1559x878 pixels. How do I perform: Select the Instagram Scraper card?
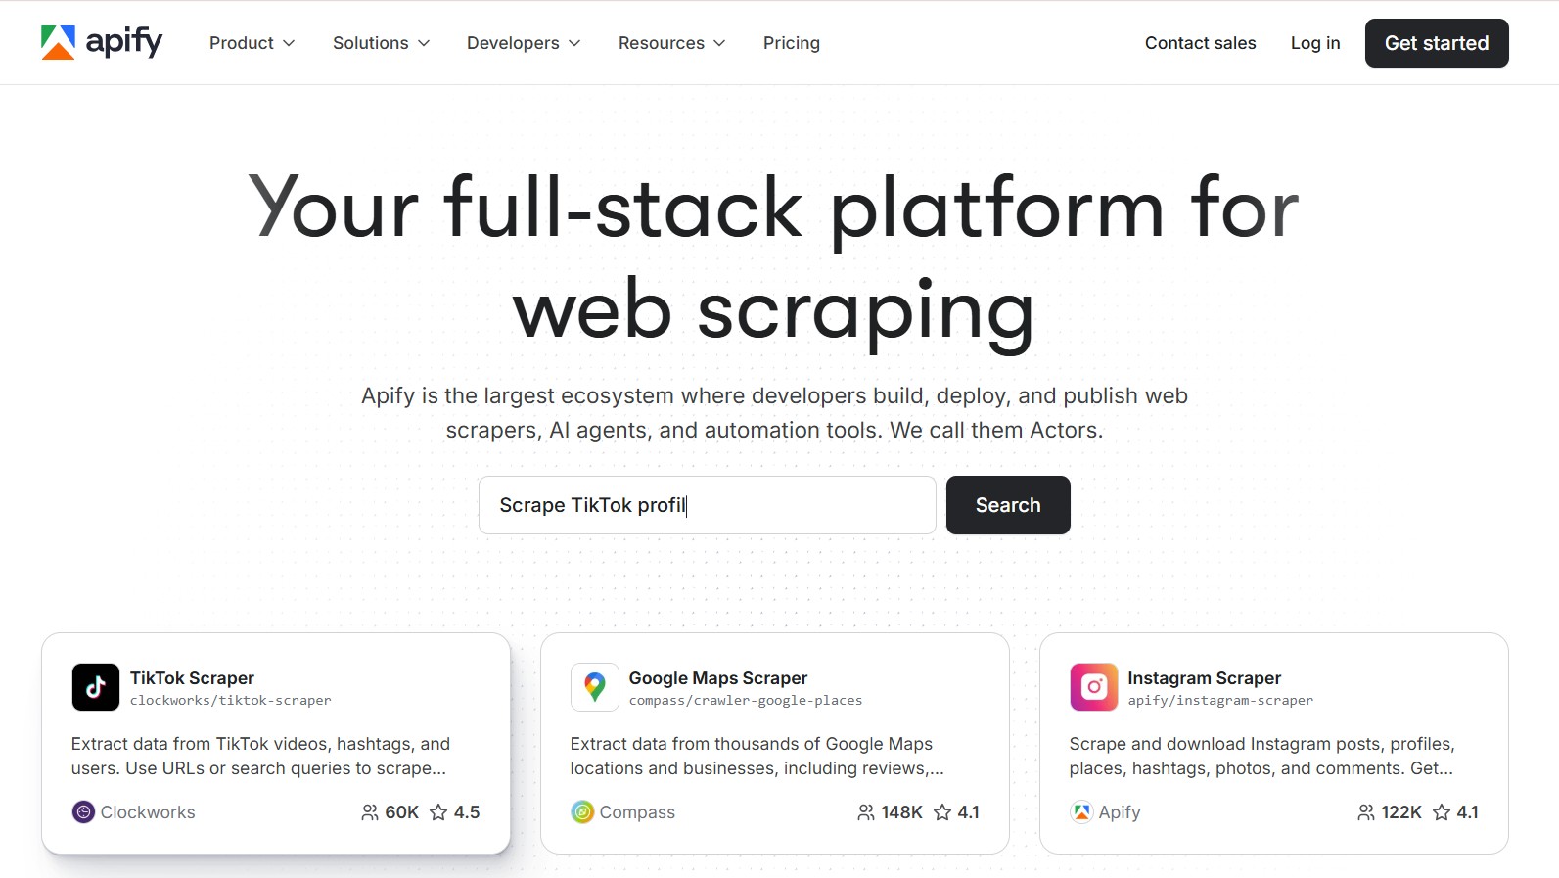click(1273, 744)
